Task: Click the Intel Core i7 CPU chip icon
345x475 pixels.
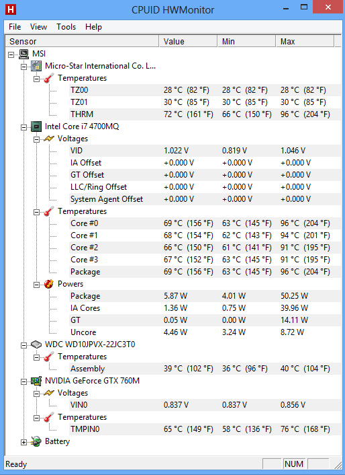Action: [36, 126]
